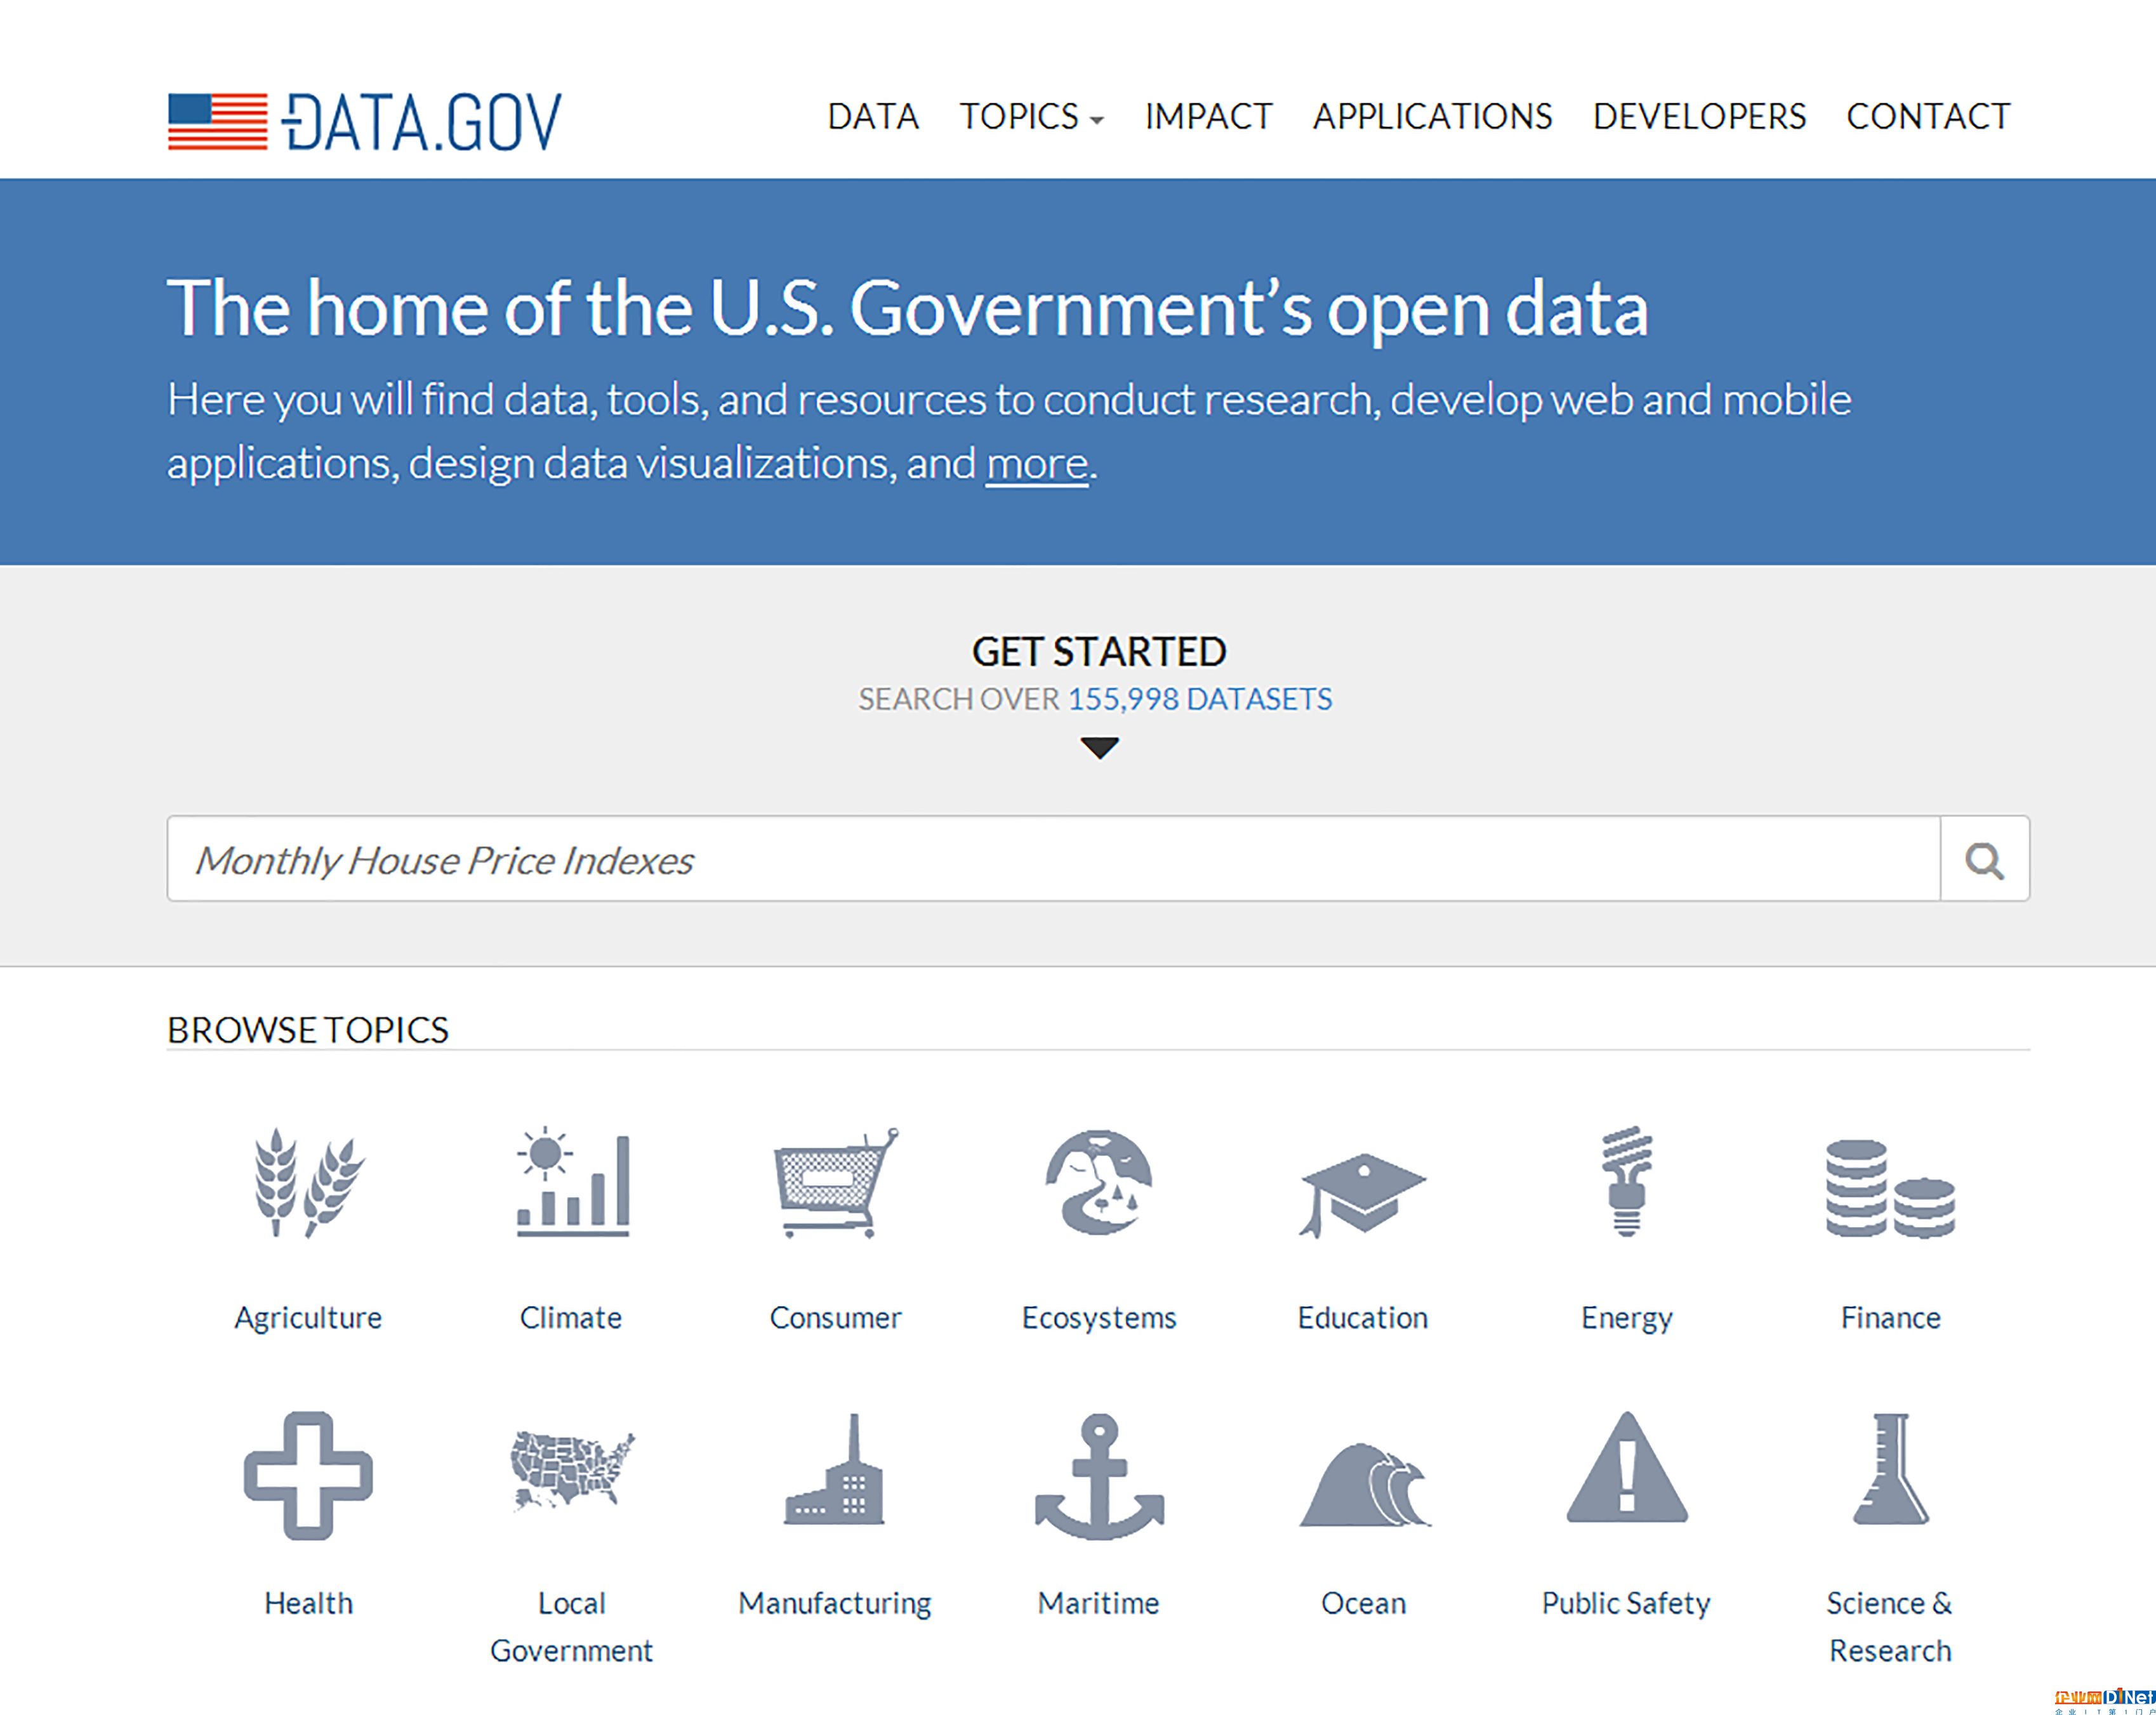
Task: Focus the Monthly House Price Indexes search field
Action: (x=1054, y=860)
